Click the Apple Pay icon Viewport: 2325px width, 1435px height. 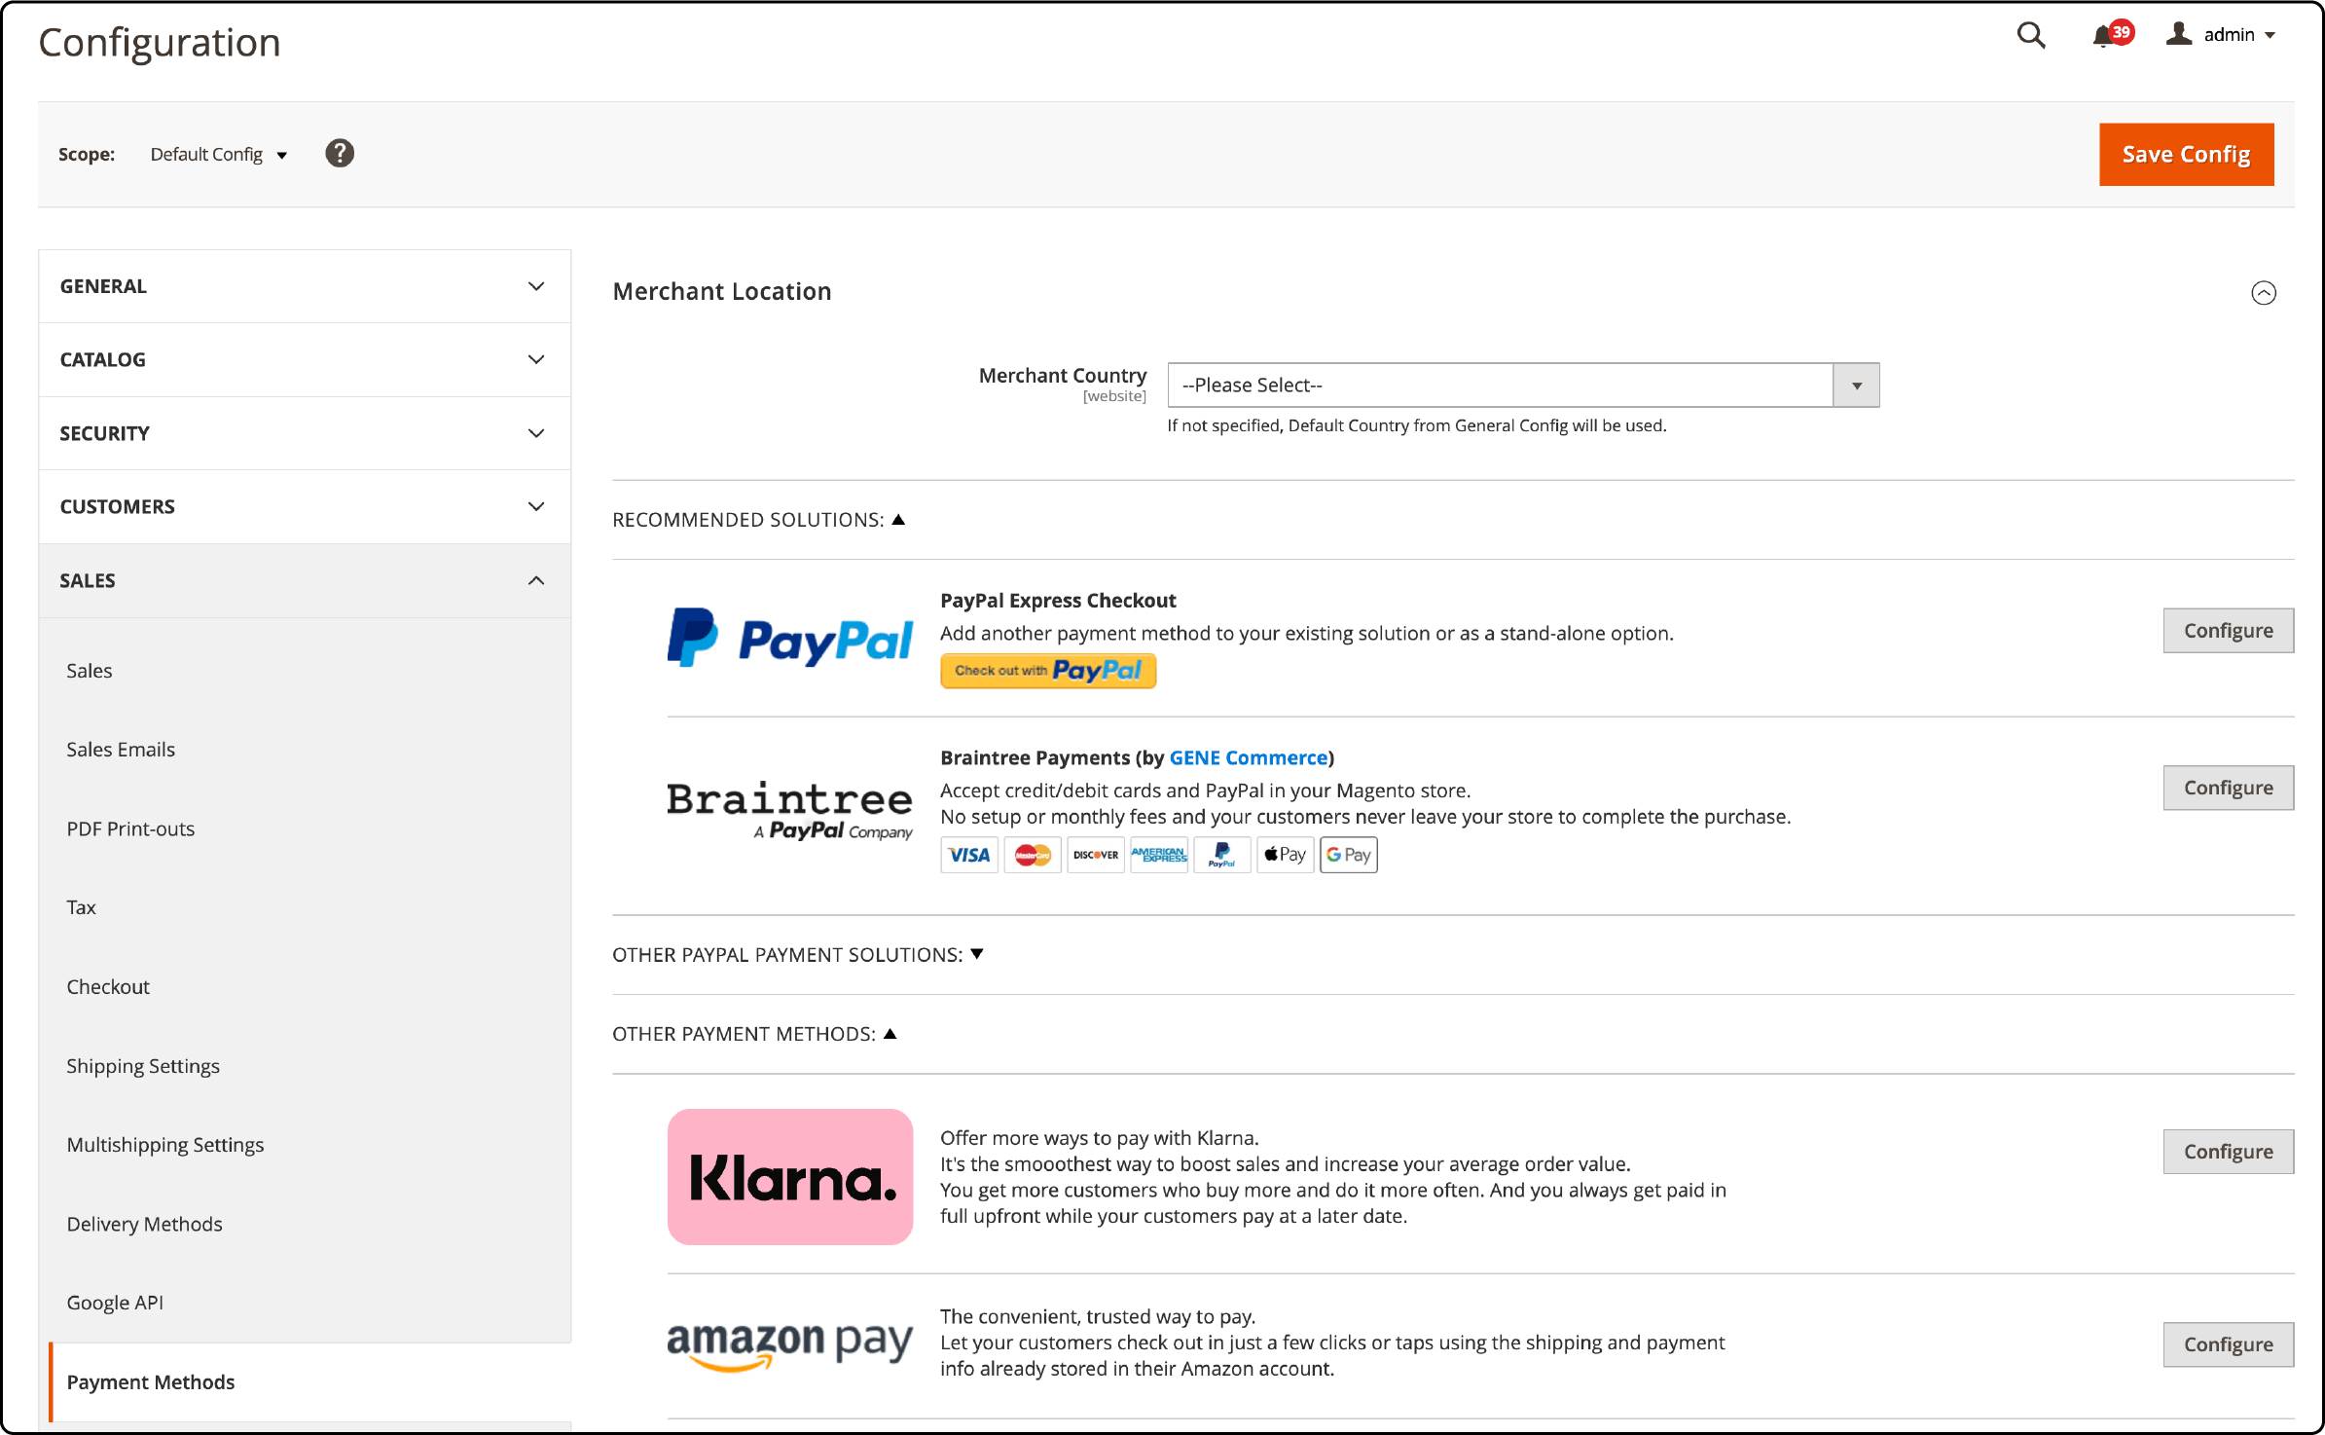click(x=1286, y=855)
